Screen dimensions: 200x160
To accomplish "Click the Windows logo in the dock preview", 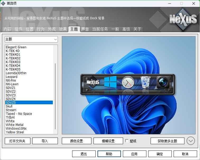I will click(110, 82).
